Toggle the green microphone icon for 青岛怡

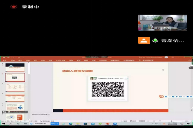point(155,41)
